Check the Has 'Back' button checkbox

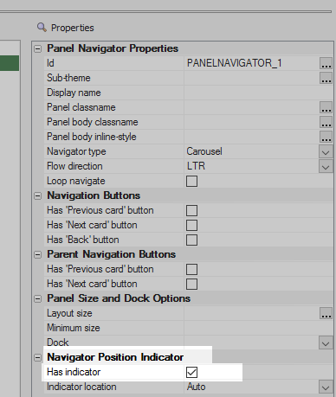point(192,240)
